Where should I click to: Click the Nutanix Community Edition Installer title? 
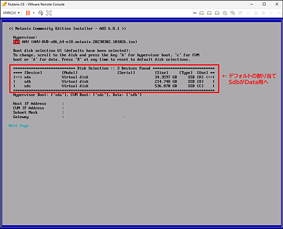tap(67, 28)
